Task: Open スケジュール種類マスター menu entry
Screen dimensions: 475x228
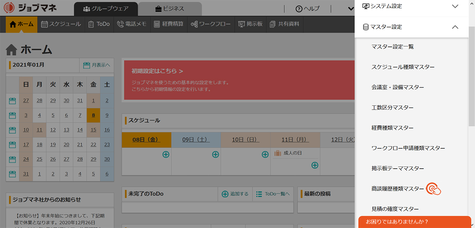Action: 403,67
